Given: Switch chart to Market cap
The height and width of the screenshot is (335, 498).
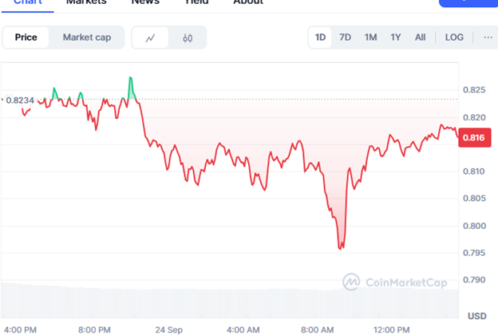Looking at the screenshot, I should [x=87, y=37].
